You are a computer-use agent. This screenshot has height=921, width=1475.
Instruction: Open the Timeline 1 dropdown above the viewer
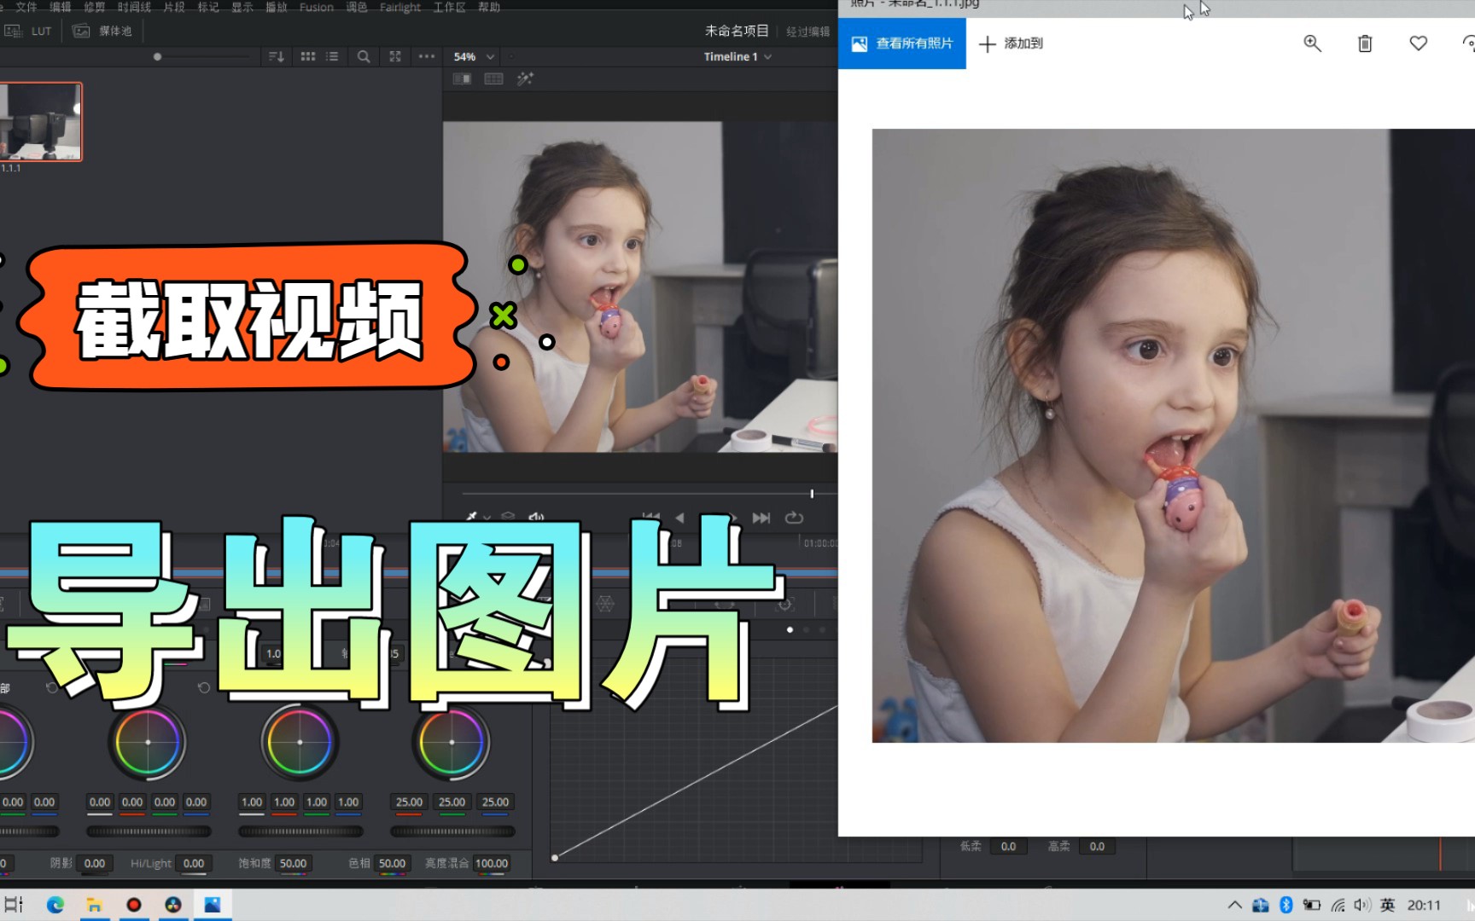(x=734, y=56)
